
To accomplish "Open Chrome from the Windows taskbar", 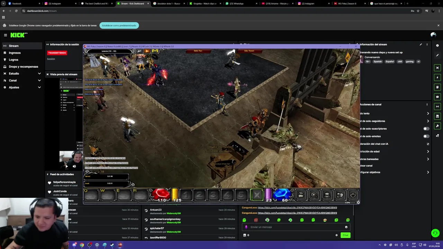I will [x=82, y=245].
